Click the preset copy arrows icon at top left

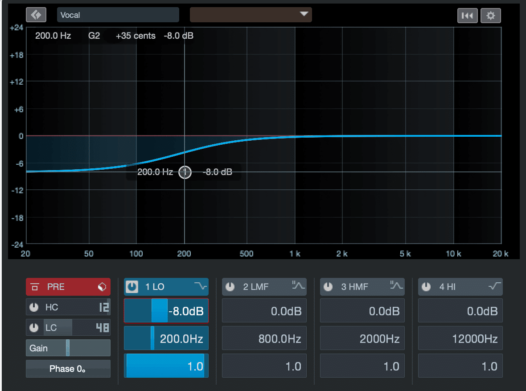tap(36, 15)
